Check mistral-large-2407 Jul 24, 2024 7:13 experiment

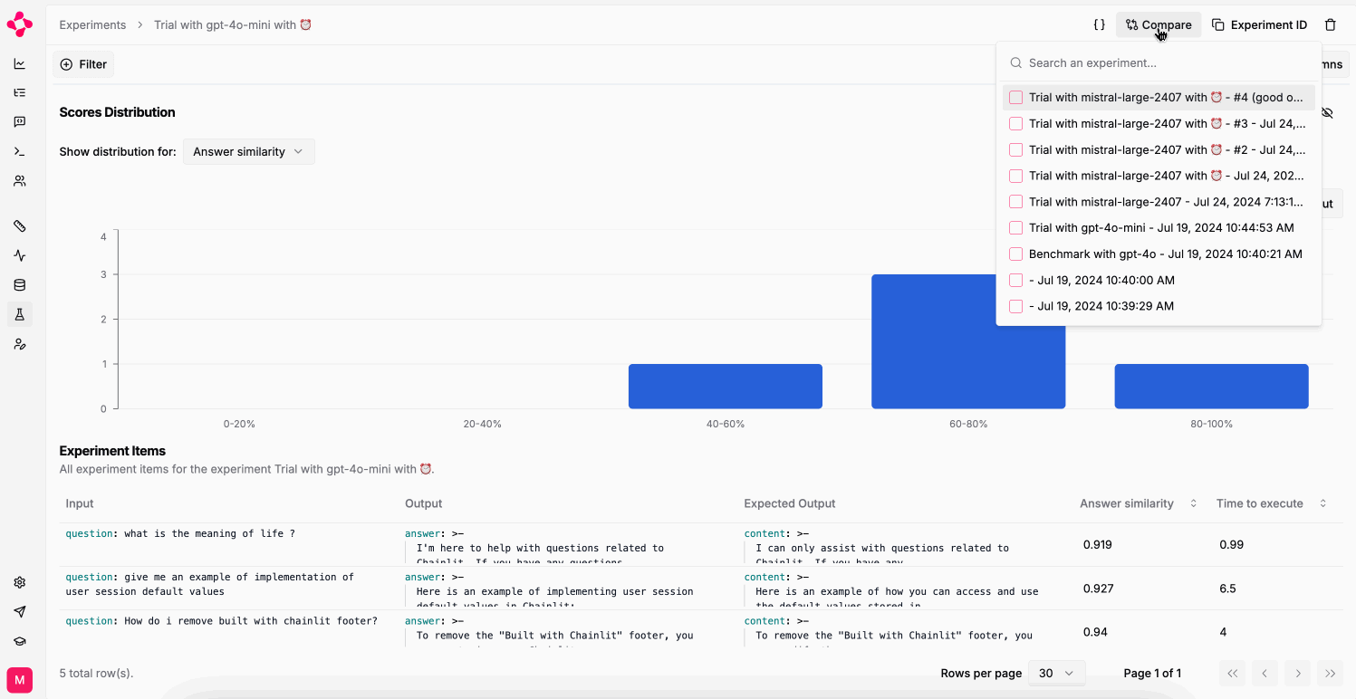(1016, 202)
